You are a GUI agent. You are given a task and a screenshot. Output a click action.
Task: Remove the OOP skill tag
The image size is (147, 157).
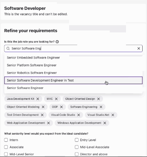click(61, 107)
